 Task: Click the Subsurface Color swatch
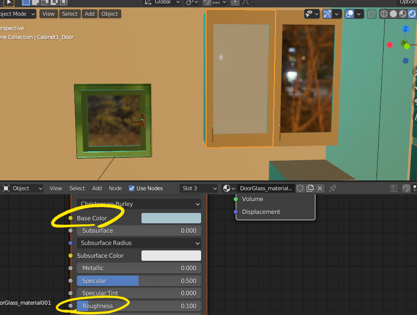pos(171,256)
